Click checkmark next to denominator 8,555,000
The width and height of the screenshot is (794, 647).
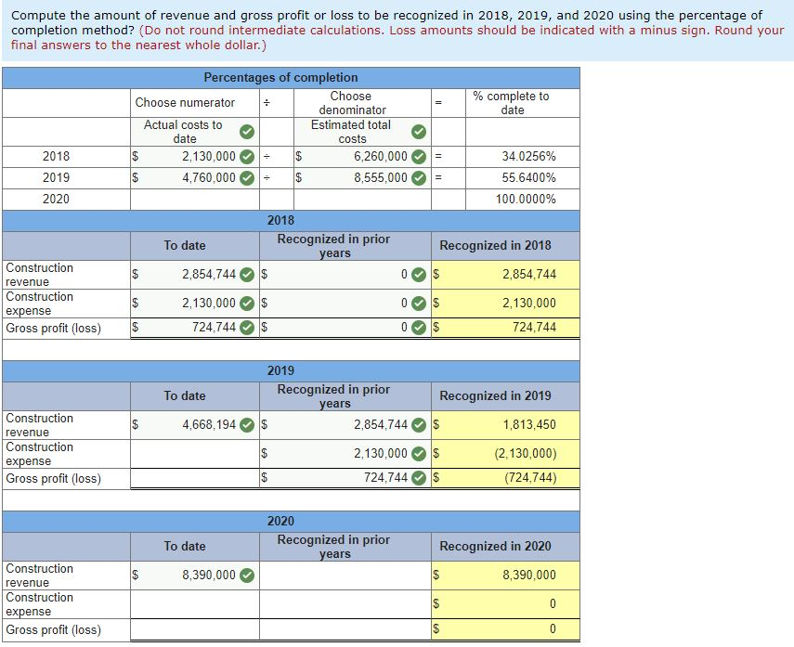point(418,178)
